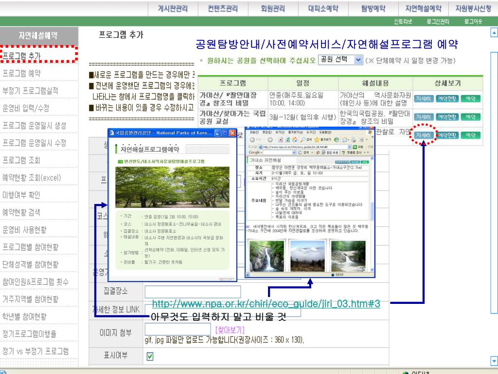Image resolution: width=498 pixels, height=374 pixels.
Task: Select 프로그램 추가 in the sidebar
Action: coord(21,56)
